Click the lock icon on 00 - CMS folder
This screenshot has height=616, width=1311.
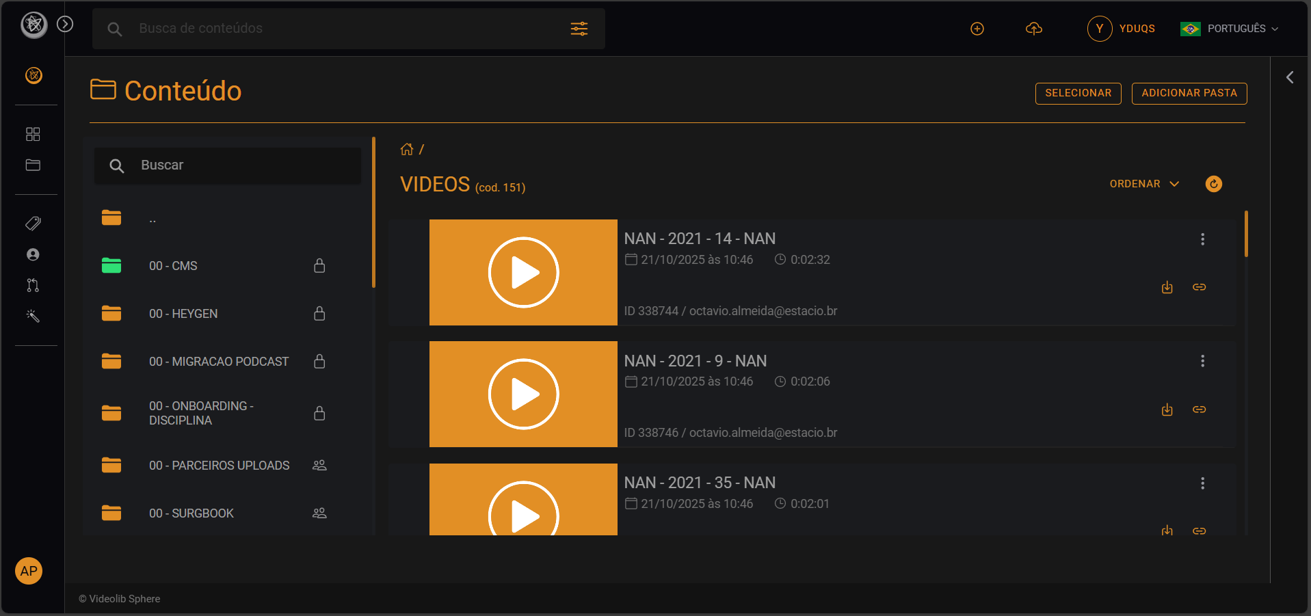(319, 266)
